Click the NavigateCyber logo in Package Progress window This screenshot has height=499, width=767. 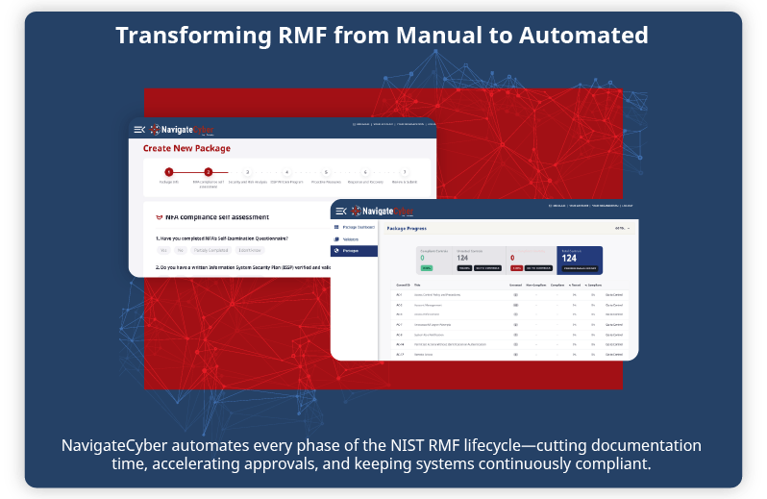point(383,211)
